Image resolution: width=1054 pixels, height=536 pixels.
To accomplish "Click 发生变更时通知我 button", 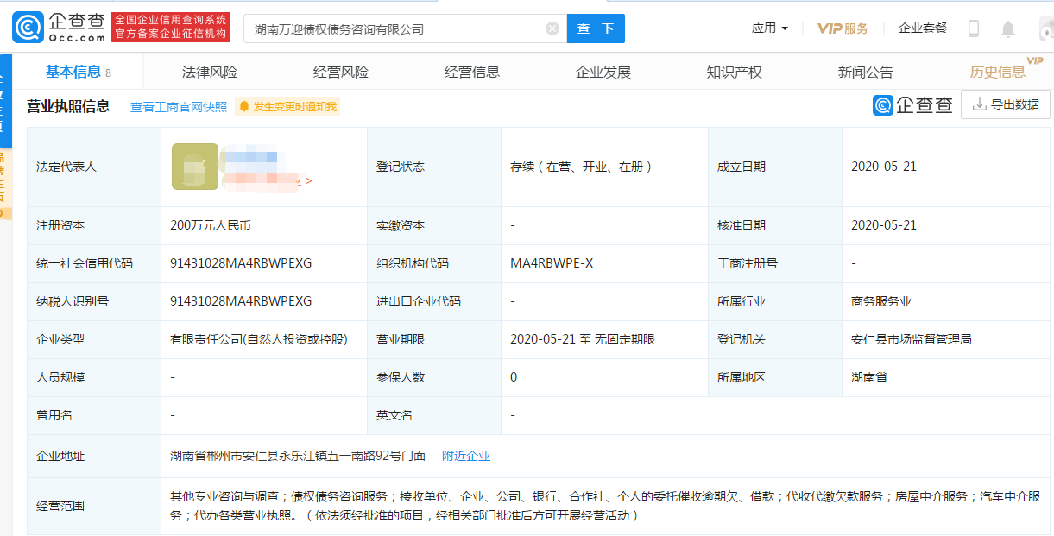I will tap(287, 106).
